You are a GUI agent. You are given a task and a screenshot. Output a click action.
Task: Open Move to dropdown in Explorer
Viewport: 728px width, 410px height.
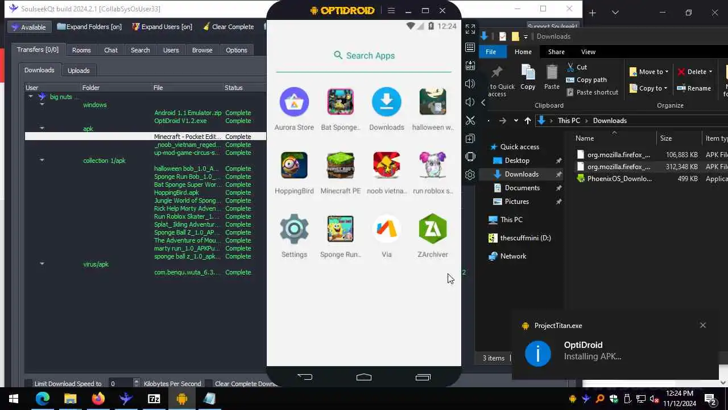[649, 72]
